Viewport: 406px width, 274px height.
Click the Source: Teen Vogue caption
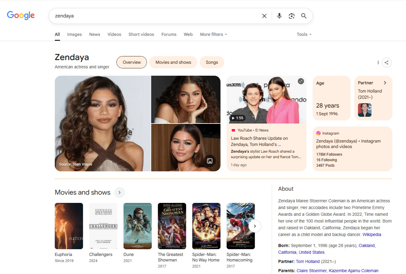(75, 164)
